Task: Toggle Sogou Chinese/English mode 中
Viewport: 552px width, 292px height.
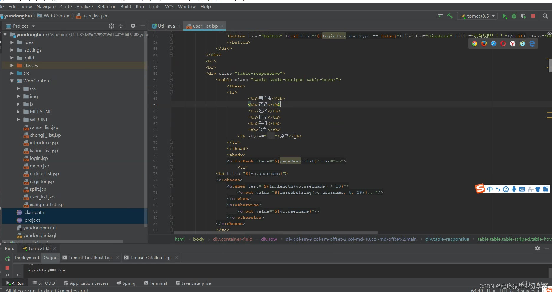Action: coord(490,189)
